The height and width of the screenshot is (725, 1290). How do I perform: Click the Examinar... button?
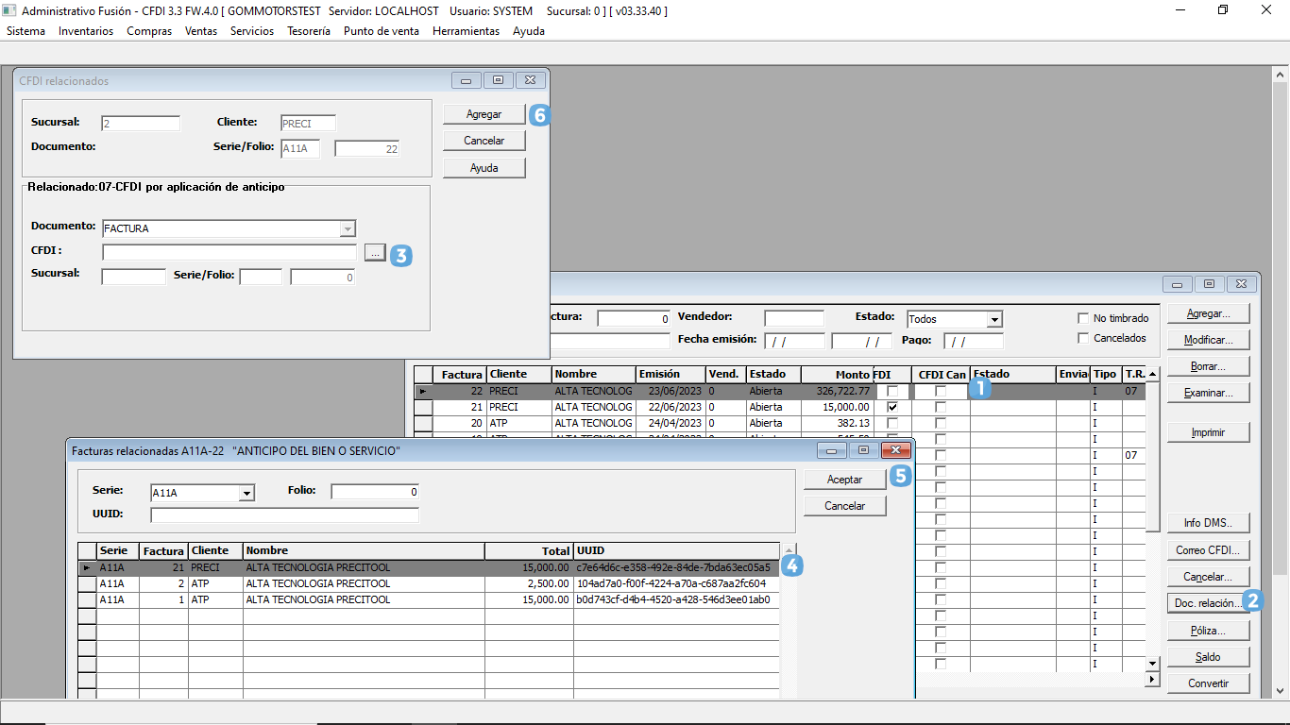(x=1208, y=393)
